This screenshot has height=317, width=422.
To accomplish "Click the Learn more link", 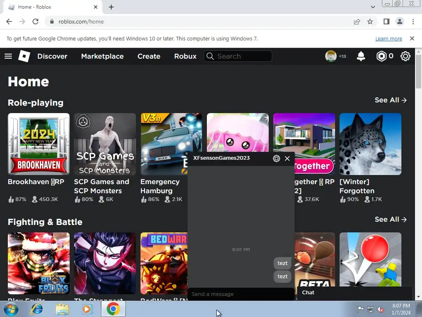I will point(389,38).
